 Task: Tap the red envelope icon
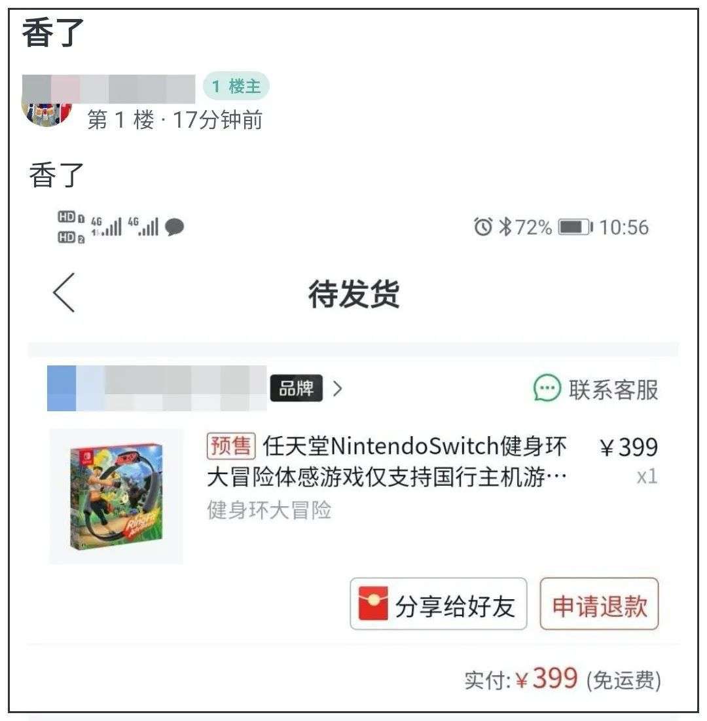(x=372, y=603)
